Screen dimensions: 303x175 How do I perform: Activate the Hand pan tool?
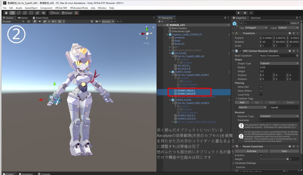pos(6,13)
